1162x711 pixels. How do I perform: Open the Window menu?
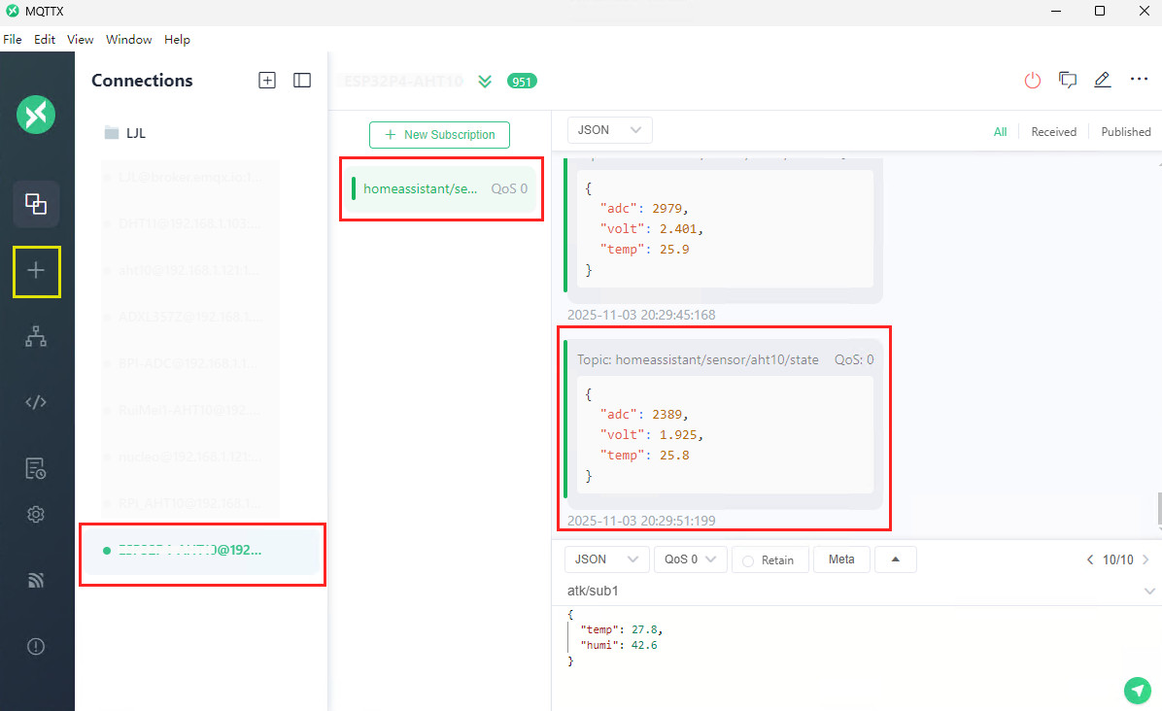pyautogui.click(x=129, y=39)
